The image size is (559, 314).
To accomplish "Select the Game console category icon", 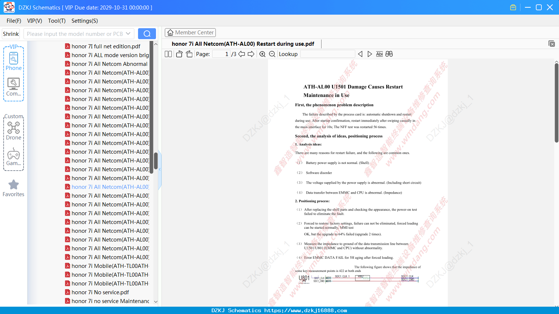I will click(x=14, y=157).
